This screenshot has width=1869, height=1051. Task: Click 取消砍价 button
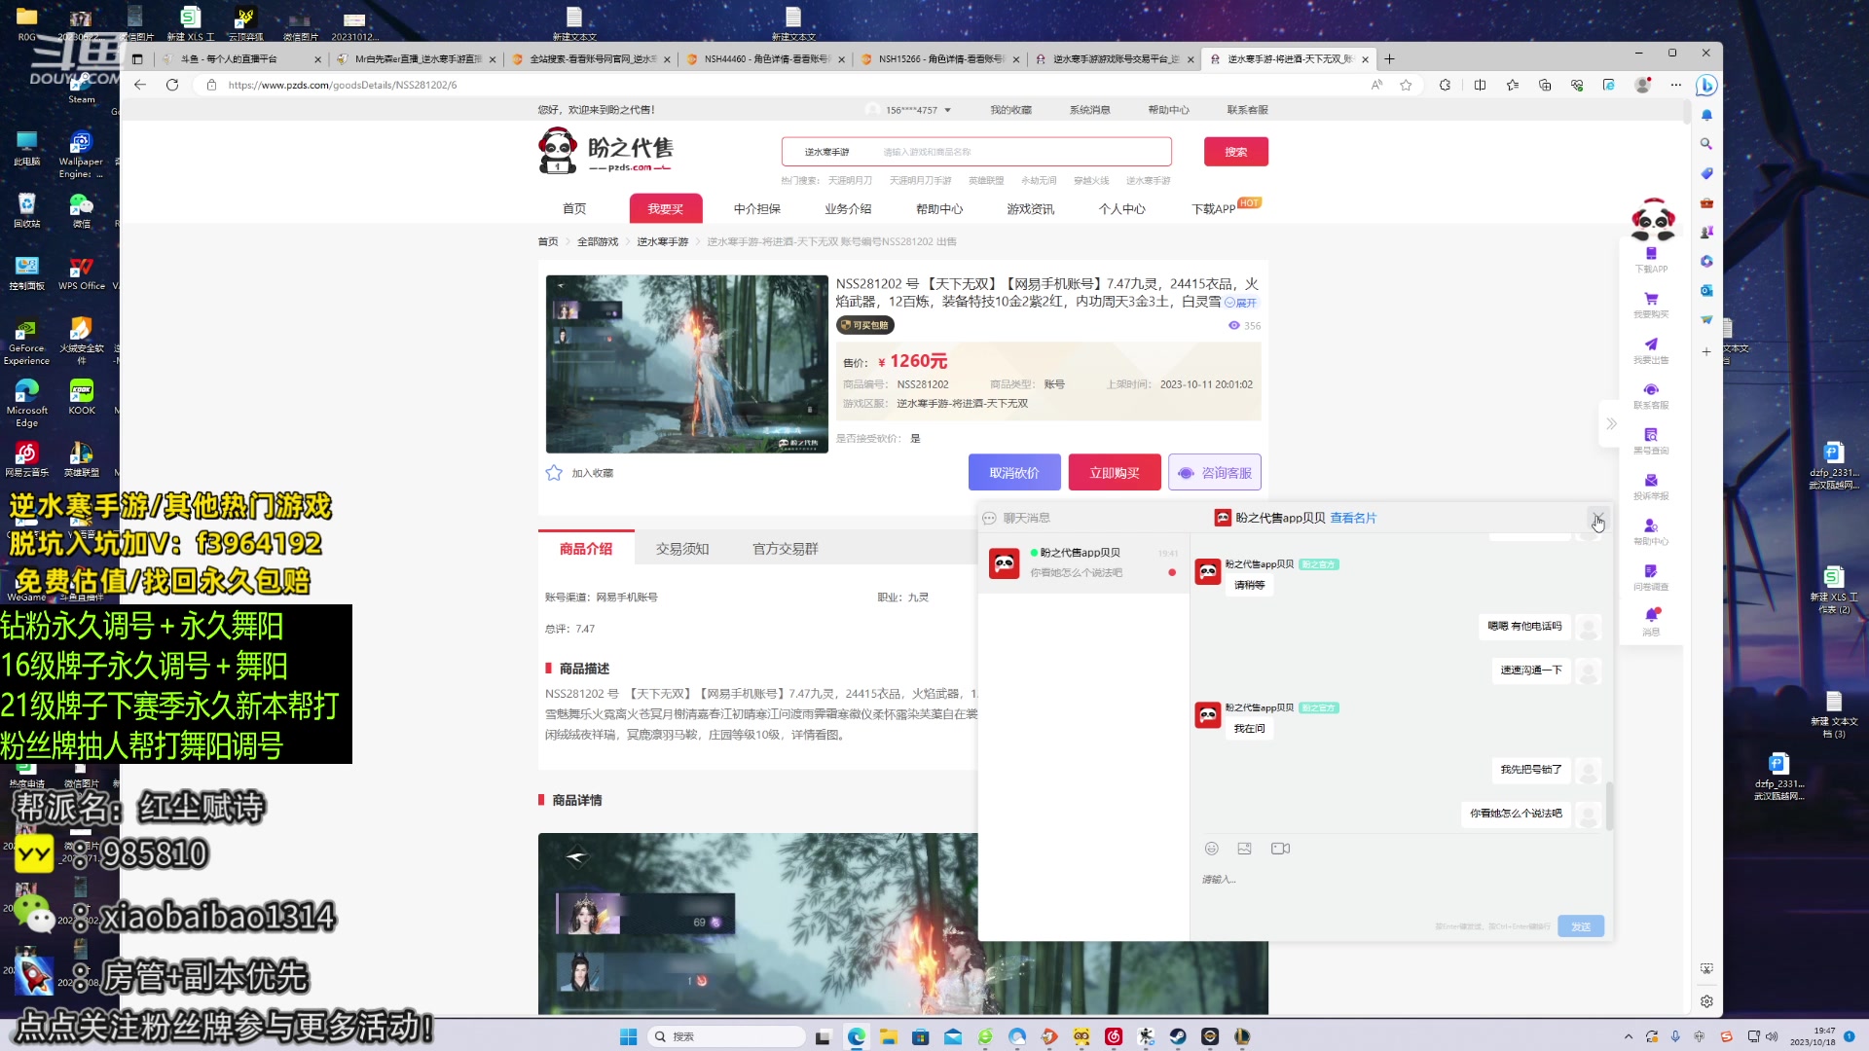1014,472
